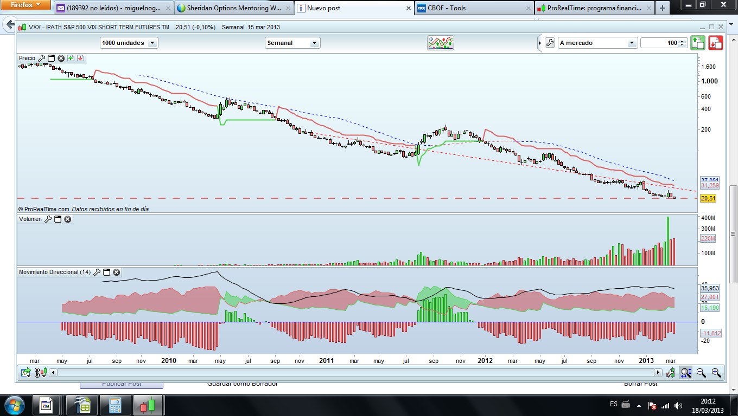Screen dimensions: 738x416
Task: Click the horizontal chart time scrollbar
Action: [355, 373]
